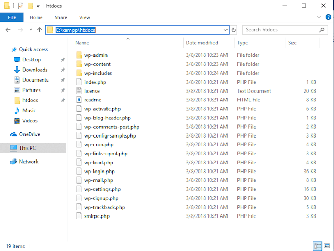
Task: Open the recent locations dropdown
Action: [x=31, y=30]
